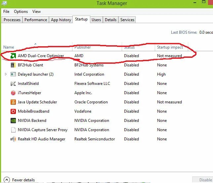Maximize the Task Manager window
Viewport: 213px width, 183px height.
(x=204, y=2)
